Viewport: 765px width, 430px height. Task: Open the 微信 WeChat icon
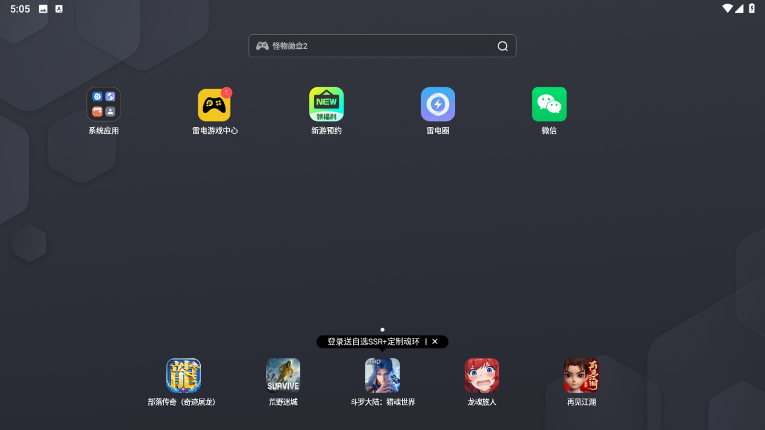tap(549, 104)
